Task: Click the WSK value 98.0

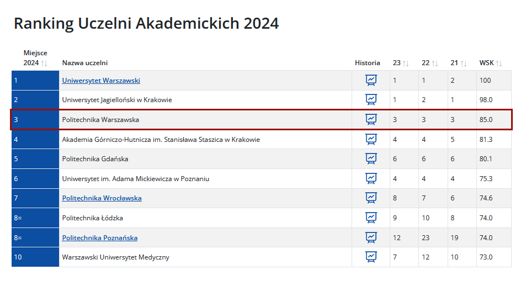Action: (x=486, y=100)
